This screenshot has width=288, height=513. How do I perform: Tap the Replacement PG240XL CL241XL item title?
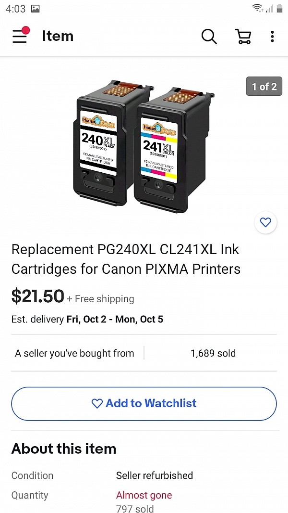pyautogui.click(x=126, y=259)
